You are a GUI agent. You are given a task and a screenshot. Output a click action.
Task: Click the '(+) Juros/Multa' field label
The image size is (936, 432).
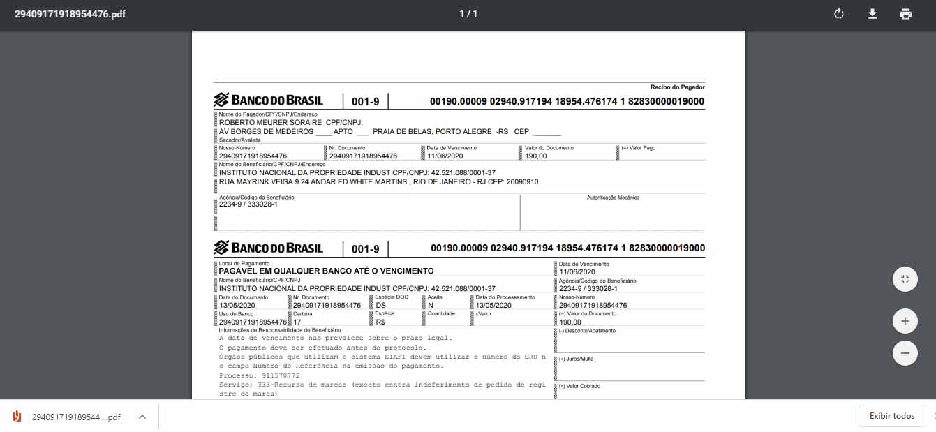[576, 359]
